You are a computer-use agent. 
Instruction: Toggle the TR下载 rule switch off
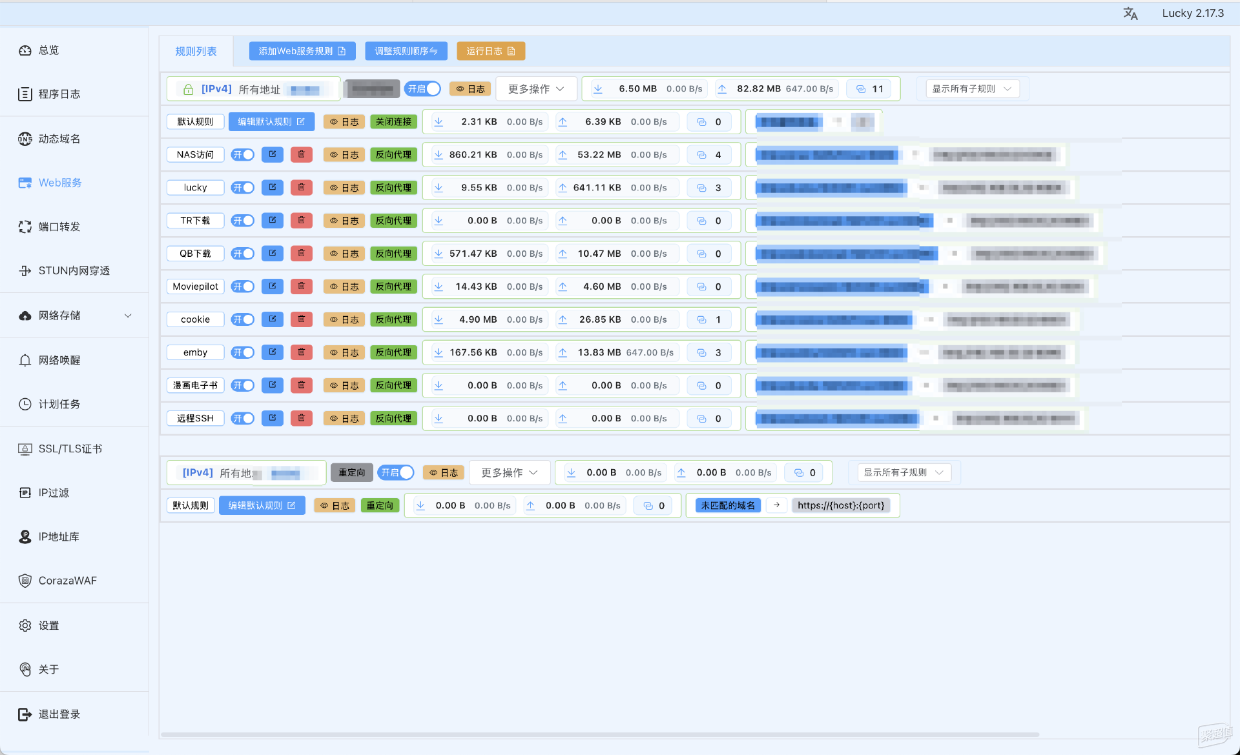point(243,221)
